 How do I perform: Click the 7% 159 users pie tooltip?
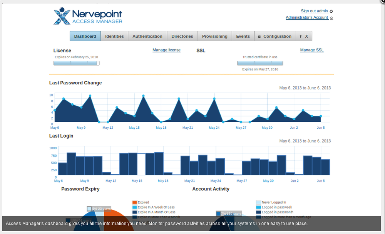(x=229, y=214)
